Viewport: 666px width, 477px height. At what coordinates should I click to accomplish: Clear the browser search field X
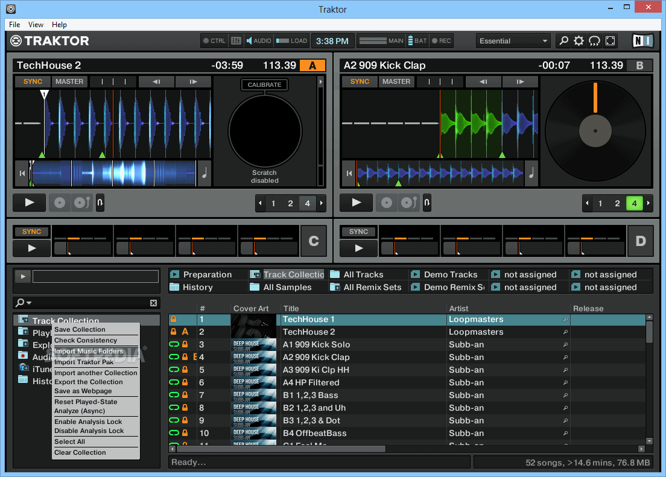pos(153,303)
